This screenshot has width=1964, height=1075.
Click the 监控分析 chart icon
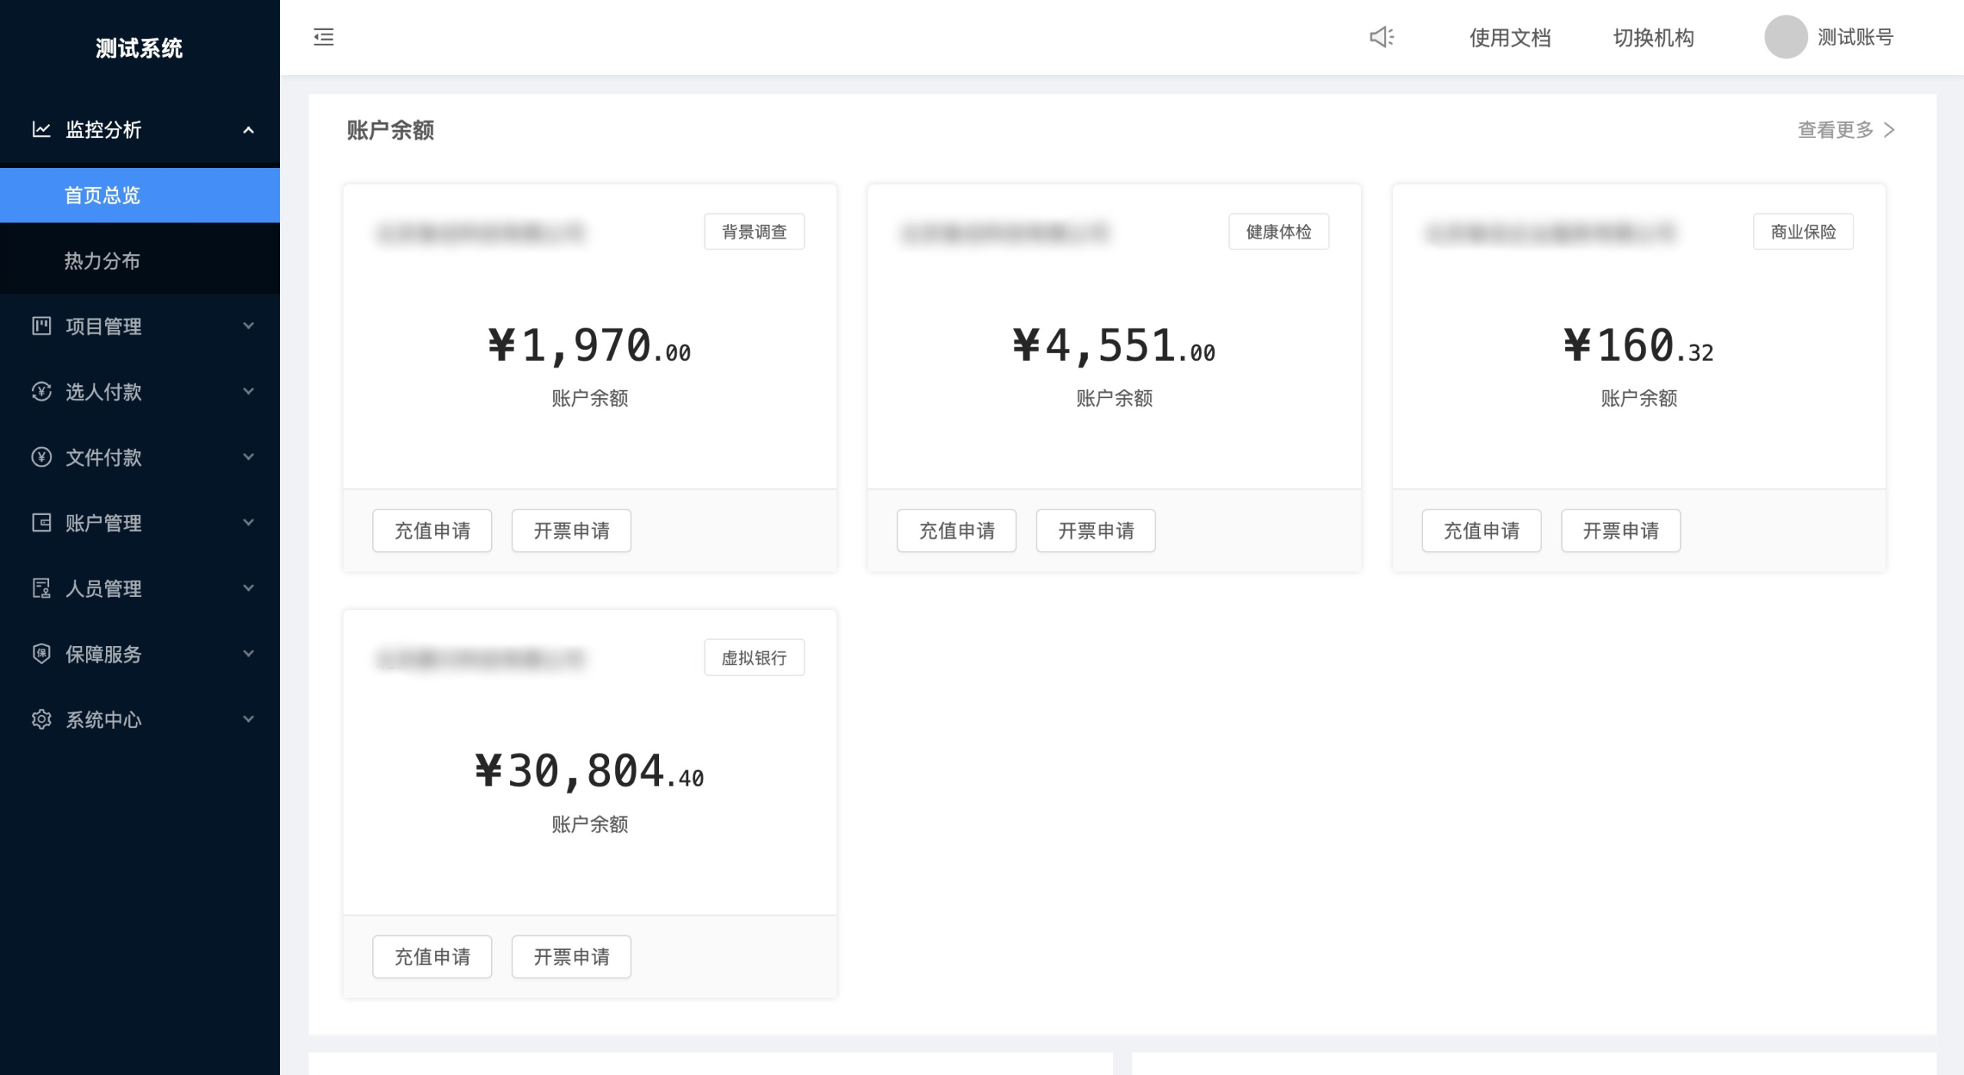pos(41,130)
